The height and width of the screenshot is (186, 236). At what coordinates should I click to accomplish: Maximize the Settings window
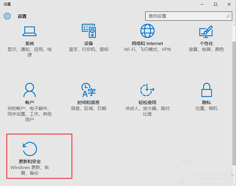point(216,4)
